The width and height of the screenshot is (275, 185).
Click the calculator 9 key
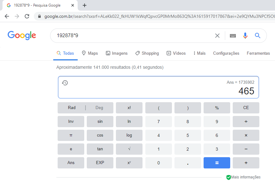tap(217, 122)
